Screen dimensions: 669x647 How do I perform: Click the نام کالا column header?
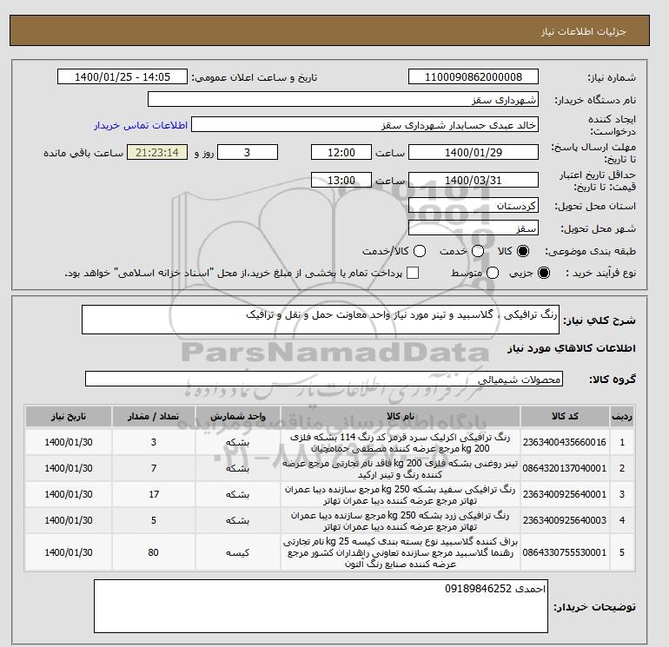(401, 416)
